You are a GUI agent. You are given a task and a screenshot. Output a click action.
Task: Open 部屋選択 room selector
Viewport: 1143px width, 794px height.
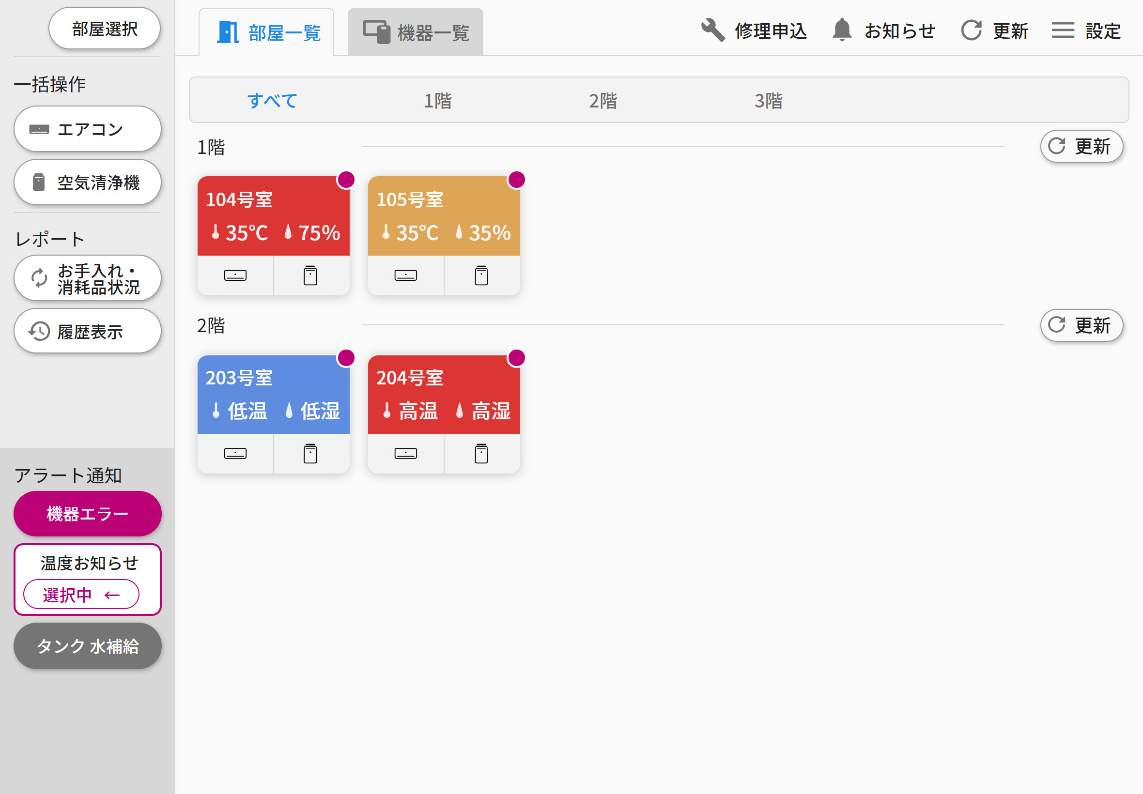pyautogui.click(x=105, y=29)
